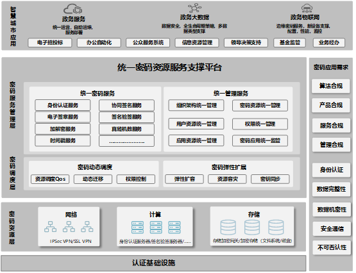Viewport: 356px width, 273px height.
Task: Click the 信息资源管理 box
Action: (x=197, y=43)
